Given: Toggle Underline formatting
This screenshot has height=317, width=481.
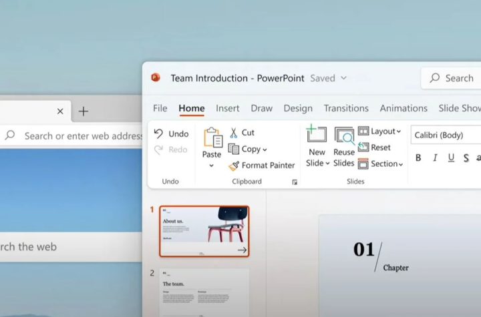Looking at the screenshot, I should 451,158.
